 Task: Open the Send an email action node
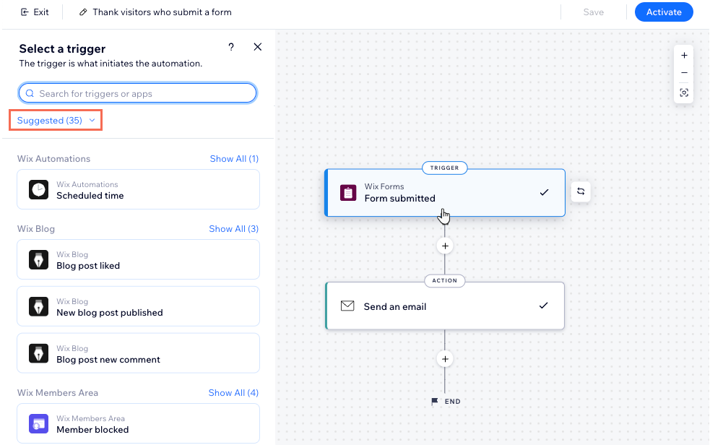point(445,306)
